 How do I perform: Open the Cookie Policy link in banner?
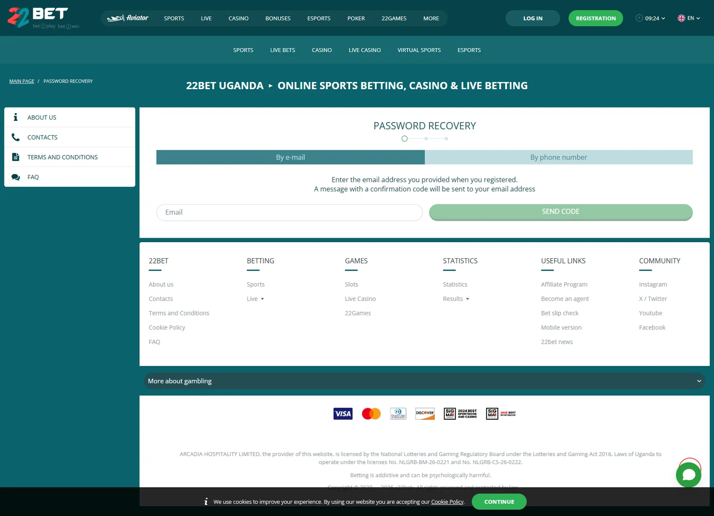pyautogui.click(x=447, y=502)
